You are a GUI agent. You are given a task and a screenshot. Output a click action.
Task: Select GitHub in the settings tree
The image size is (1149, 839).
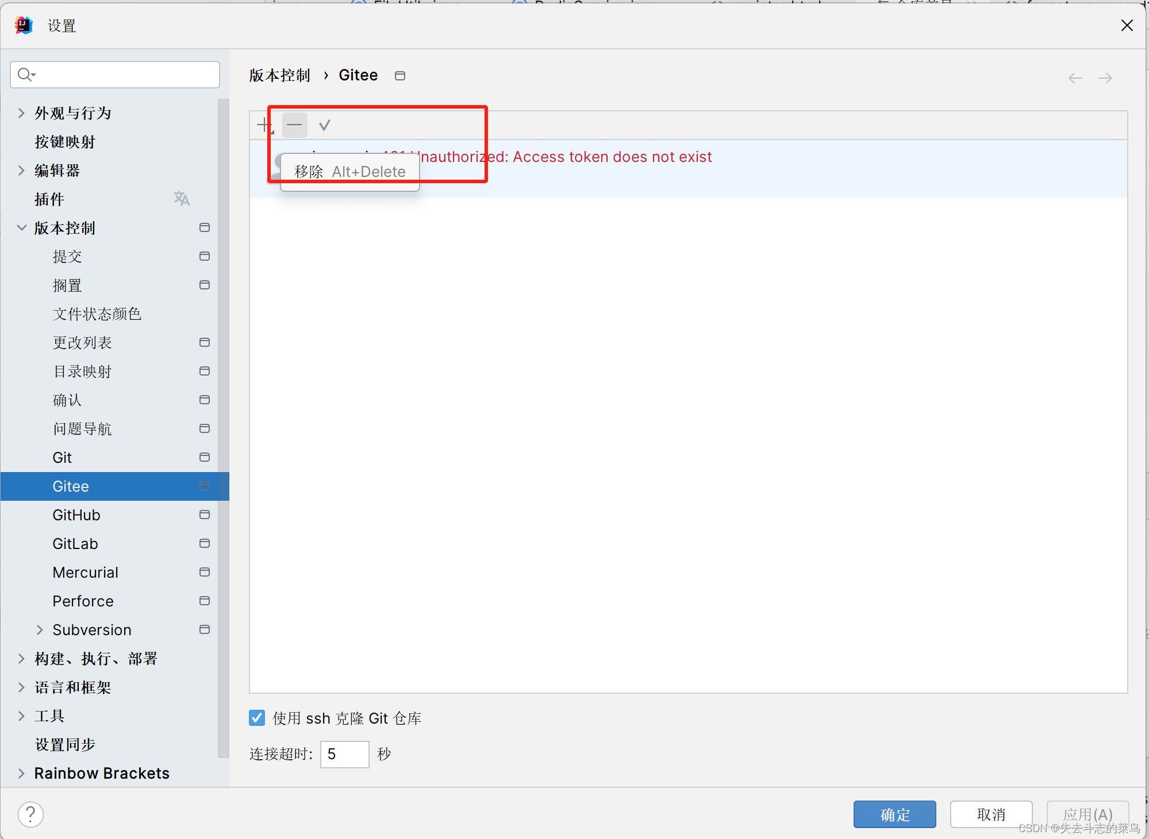pos(76,515)
